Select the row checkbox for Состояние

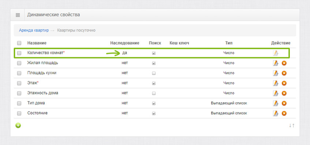(x=19, y=114)
